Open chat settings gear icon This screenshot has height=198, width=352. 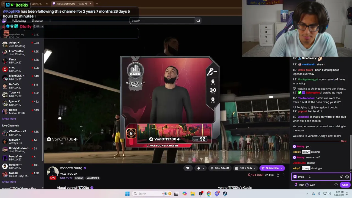point(336,185)
